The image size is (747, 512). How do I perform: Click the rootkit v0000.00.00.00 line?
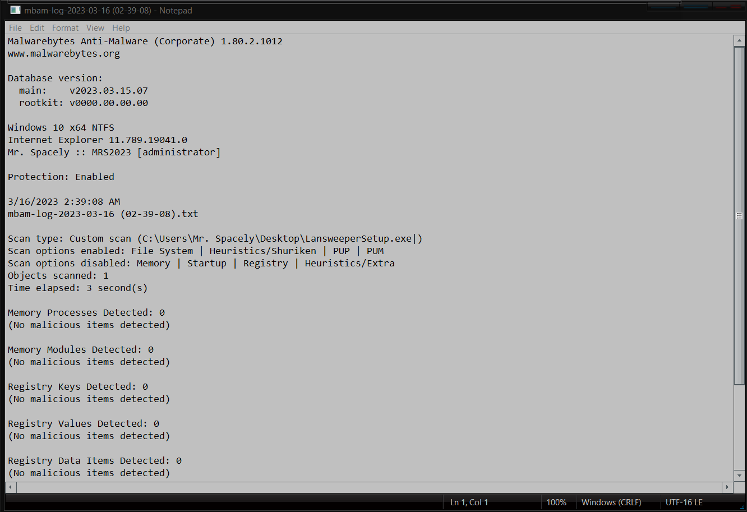point(84,103)
